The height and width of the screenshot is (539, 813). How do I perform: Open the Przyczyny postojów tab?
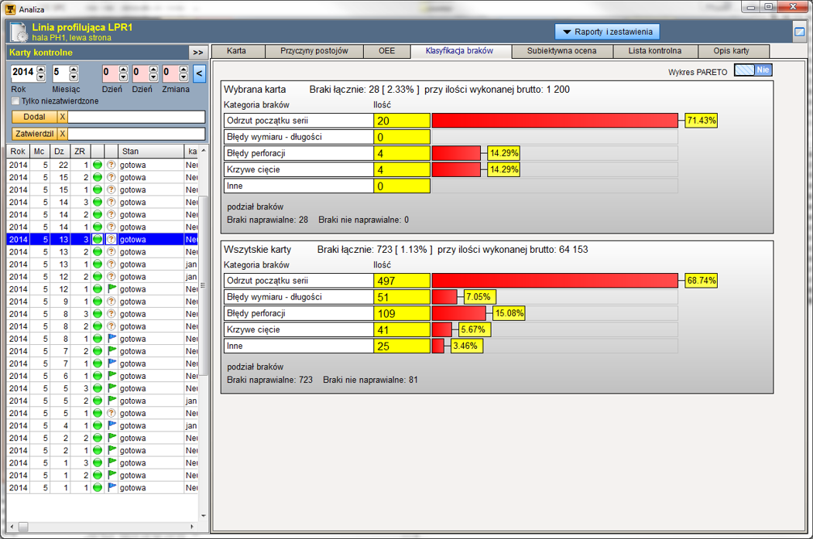314,51
